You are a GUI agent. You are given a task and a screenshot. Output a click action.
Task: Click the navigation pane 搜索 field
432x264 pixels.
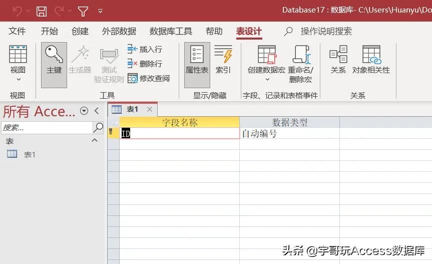click(47, 128)
